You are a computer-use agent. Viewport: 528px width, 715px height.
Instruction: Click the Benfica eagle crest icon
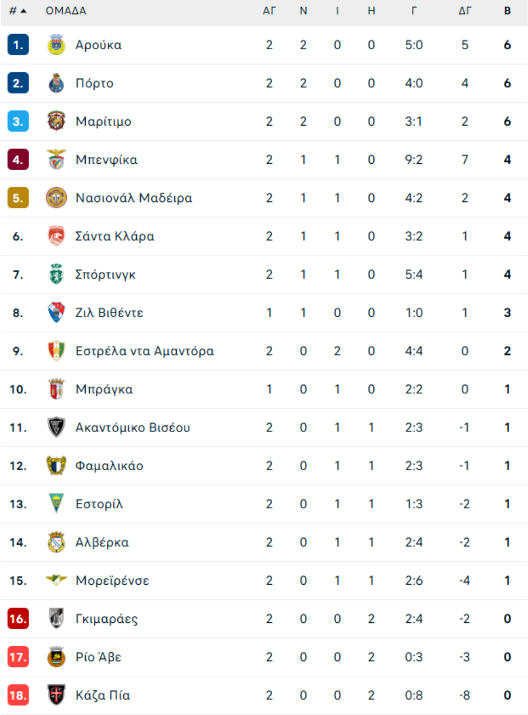point(56,160)
